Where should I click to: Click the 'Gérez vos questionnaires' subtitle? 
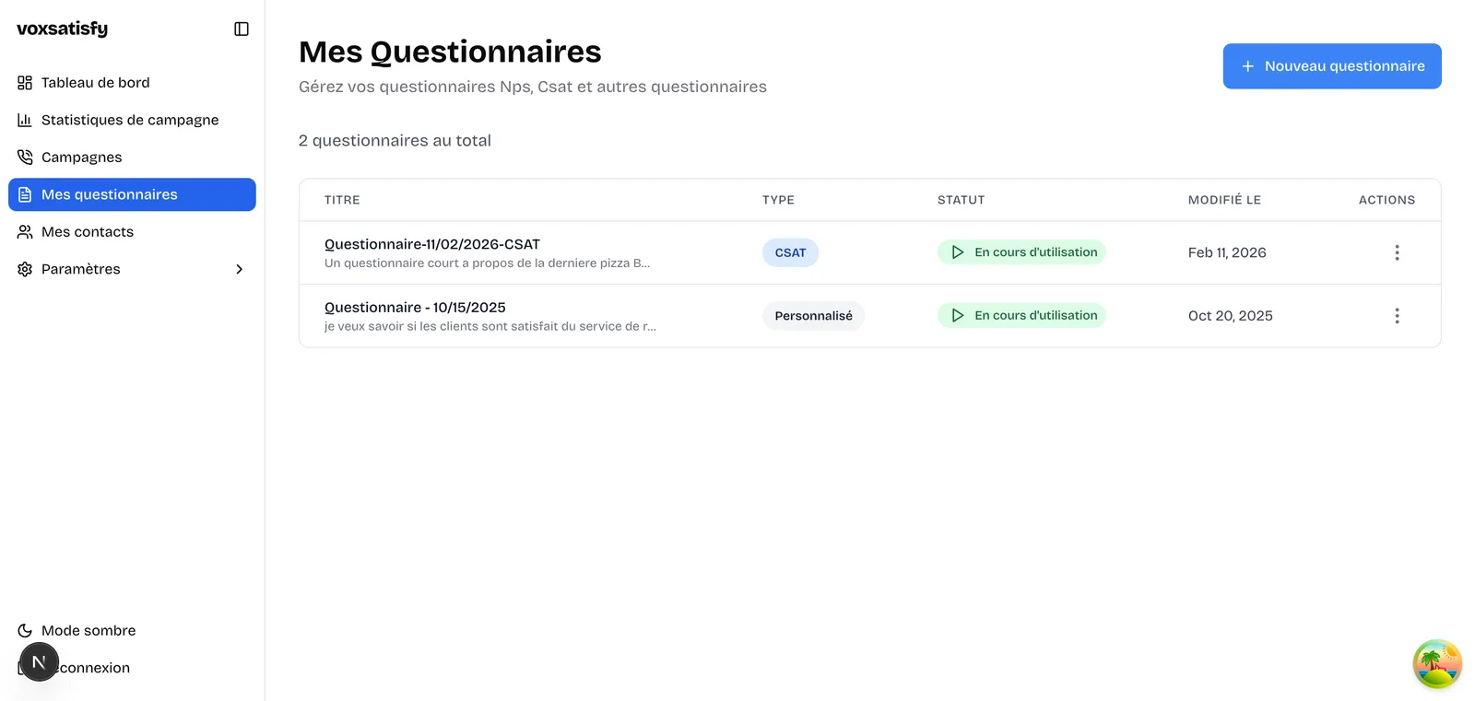pyautogui.click(x=533, y=87)
